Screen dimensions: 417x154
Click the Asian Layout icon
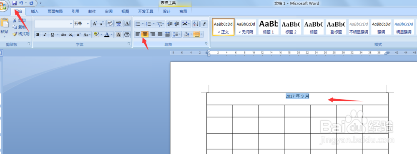(x=186, y=24)
